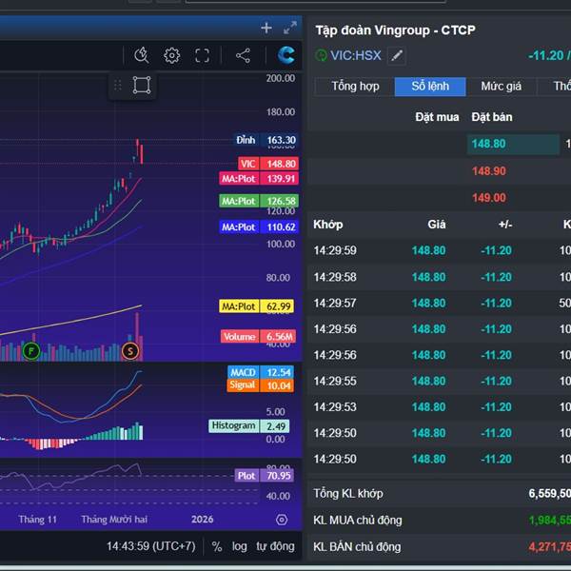Image resolution: width=571 pixels, height=571 pixels.
Task: Click the green F marker on chart
Action: (x=31, y=351)
